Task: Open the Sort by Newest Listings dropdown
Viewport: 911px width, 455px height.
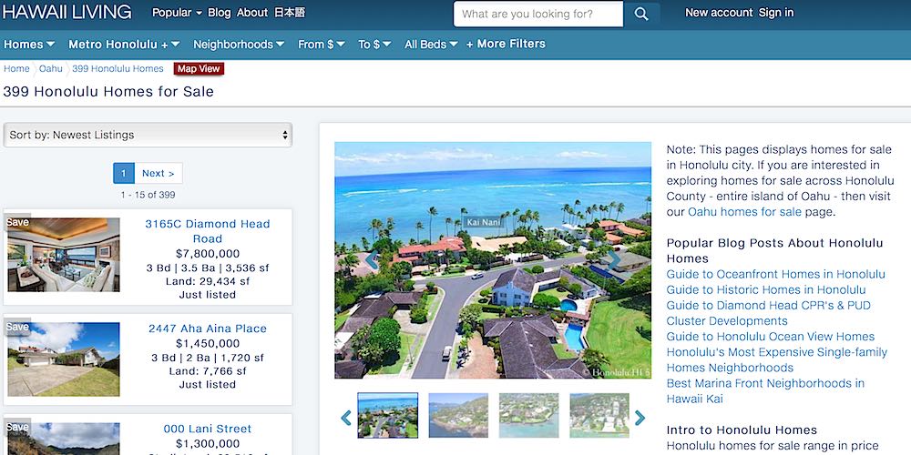Action: (x=148, y=135)
